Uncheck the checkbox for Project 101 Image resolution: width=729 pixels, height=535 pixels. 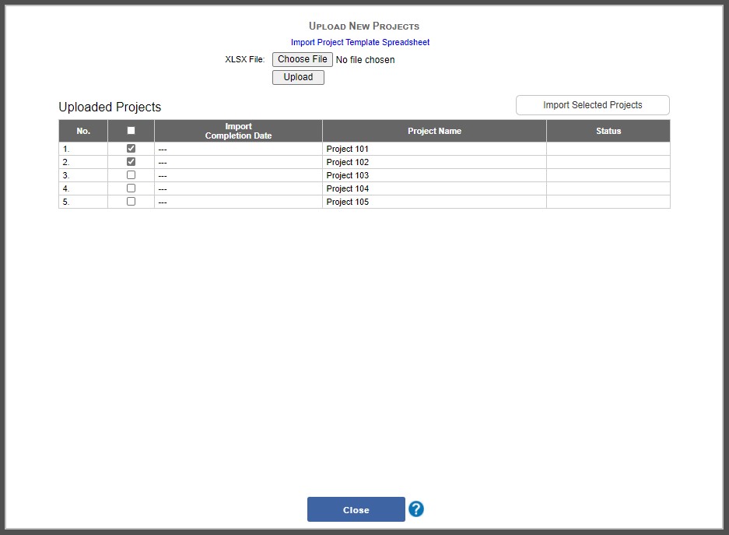[x=130, y=148]
